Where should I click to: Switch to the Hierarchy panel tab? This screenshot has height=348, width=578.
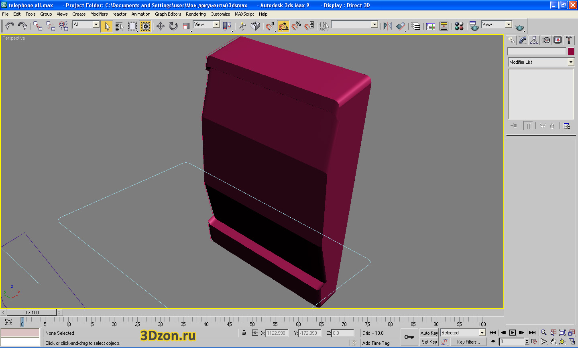click(x=534, y=40)
